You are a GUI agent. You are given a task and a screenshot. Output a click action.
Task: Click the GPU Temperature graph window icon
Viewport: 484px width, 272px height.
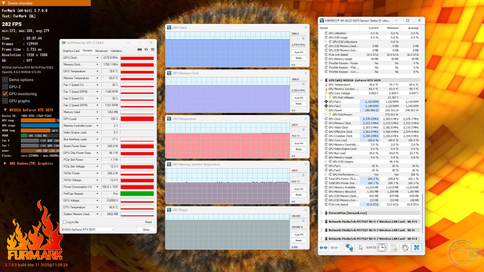169,119
